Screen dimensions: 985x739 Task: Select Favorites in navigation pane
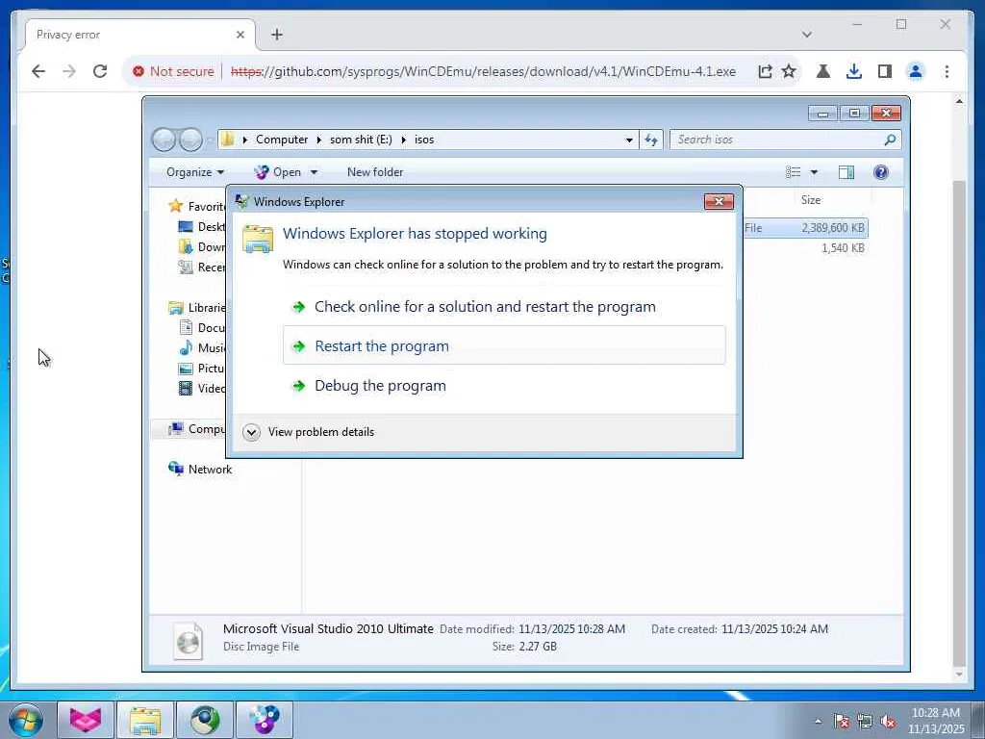pos(196,206)
